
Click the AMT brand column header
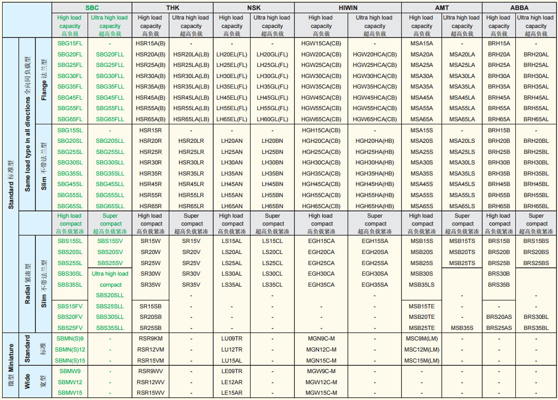click(x=441, y=7)
